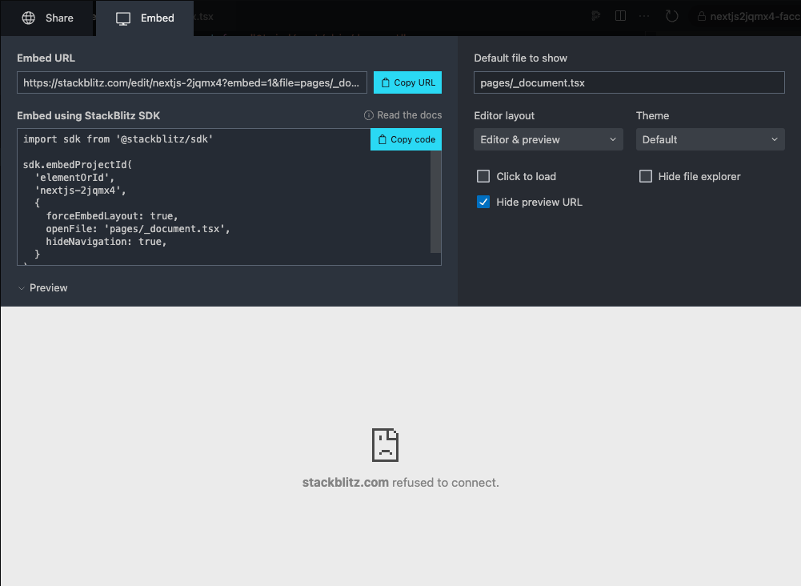The width and height of the screenshot is (801, 586).
Task: Click the dimmed three-dots menu icon
Action: pyautogui.click(x=644, y=16)
